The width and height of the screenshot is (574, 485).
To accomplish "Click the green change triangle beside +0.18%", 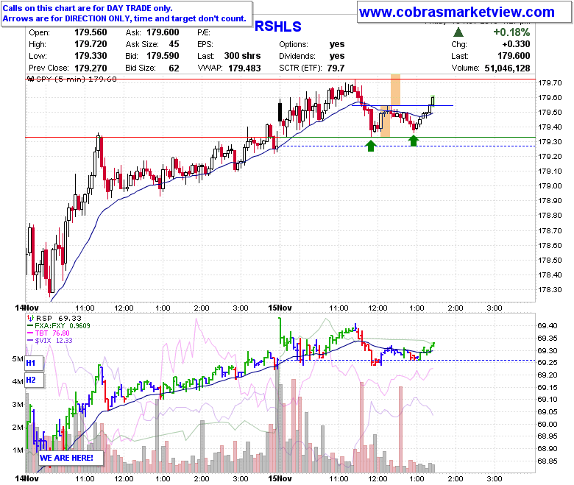I will (458, 32).
